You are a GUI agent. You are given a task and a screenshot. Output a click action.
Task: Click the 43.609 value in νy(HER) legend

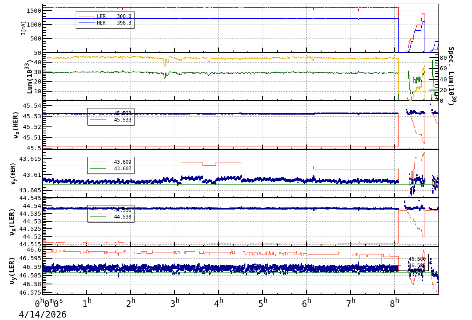point(123,162)
